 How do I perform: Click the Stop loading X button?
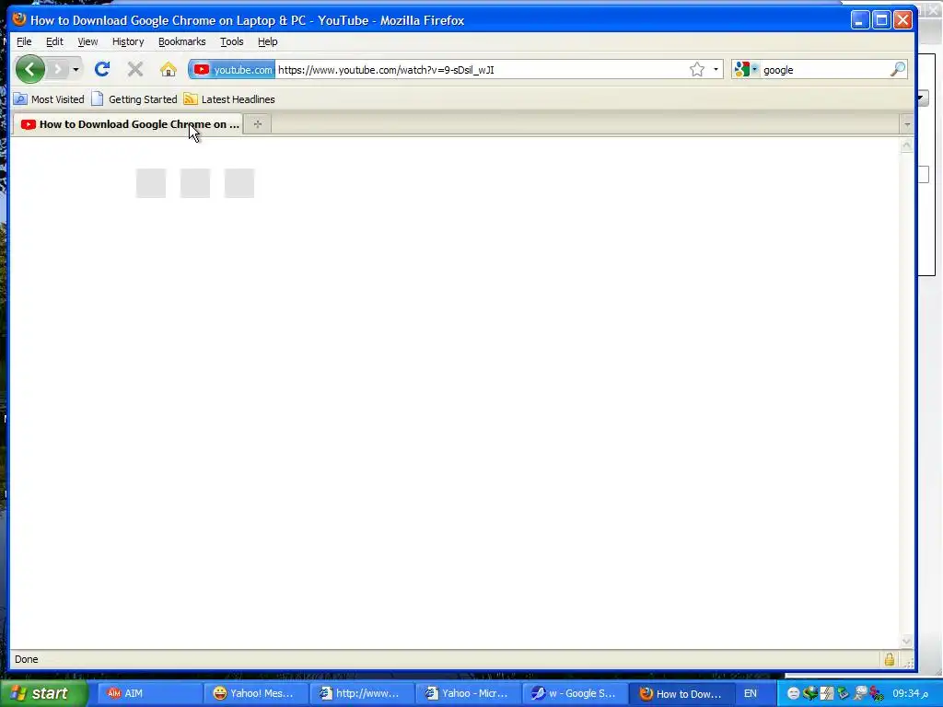135,69
